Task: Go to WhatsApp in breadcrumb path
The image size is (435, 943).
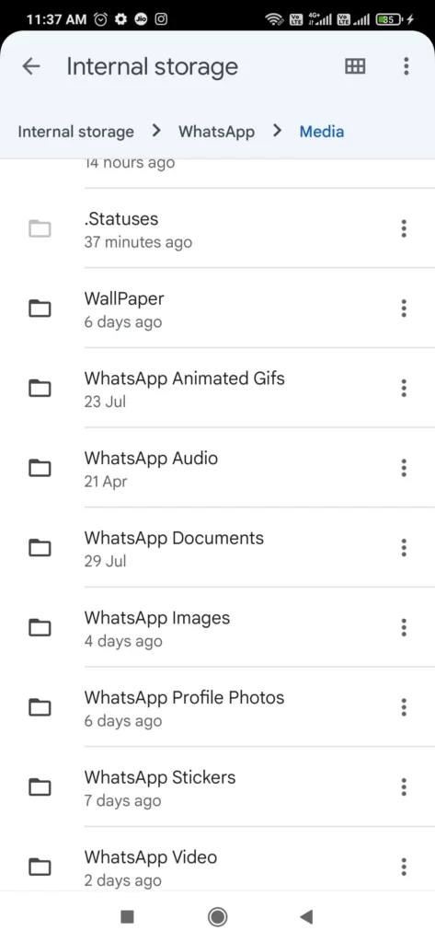Action: pyautogui.click(x=216, y=132)
